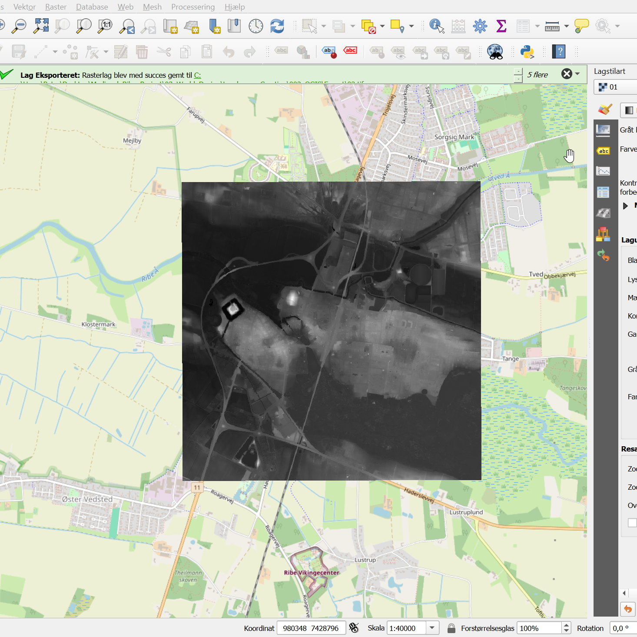Zoom to native 1:1 resolution
The height and width of the screenshot is (637, 637).
(105, 26)
